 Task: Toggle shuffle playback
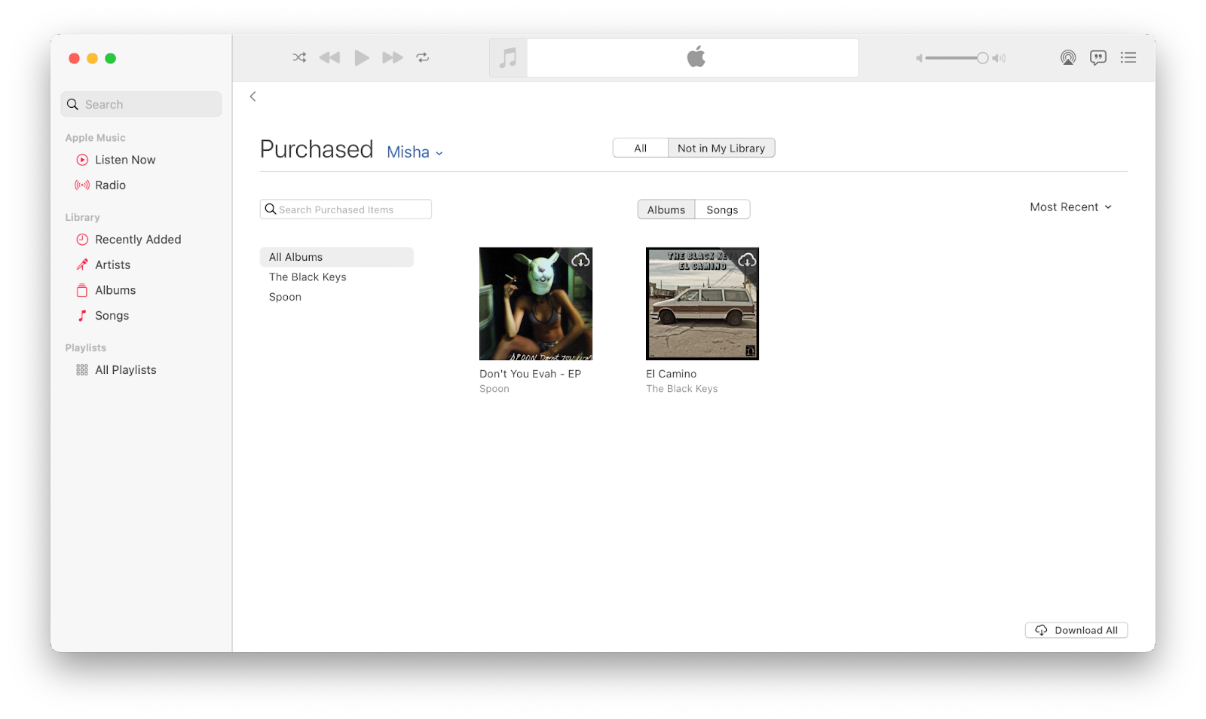click(x=299, y=57)
